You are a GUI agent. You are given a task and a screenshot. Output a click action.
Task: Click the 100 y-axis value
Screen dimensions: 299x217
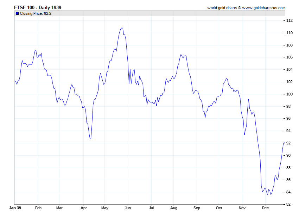point(290,94)
